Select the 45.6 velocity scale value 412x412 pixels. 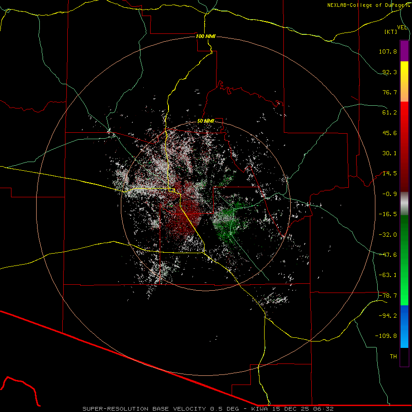point(390,133)
